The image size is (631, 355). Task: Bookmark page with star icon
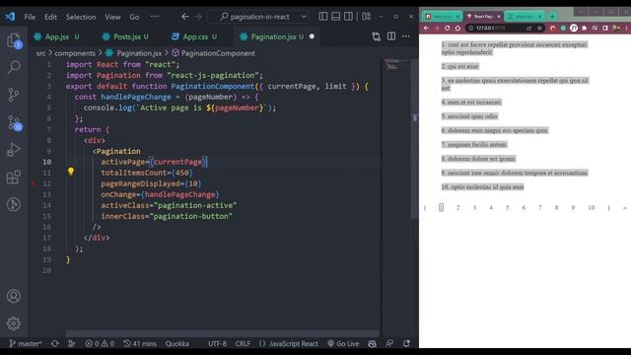539,28
